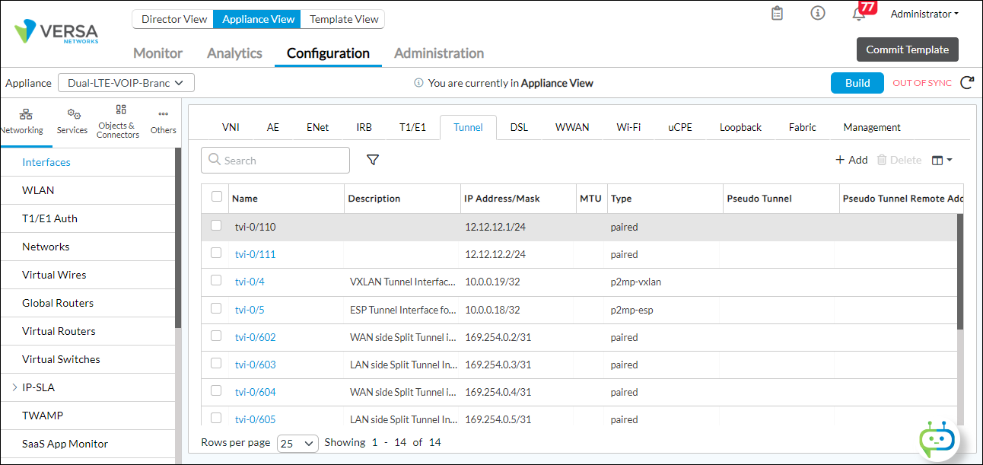Image resolution: width=983 pixels, height=465 pixels.
Task: Open Objects & Connectors section
Action: pyautogui.click(x=119, y=122)
